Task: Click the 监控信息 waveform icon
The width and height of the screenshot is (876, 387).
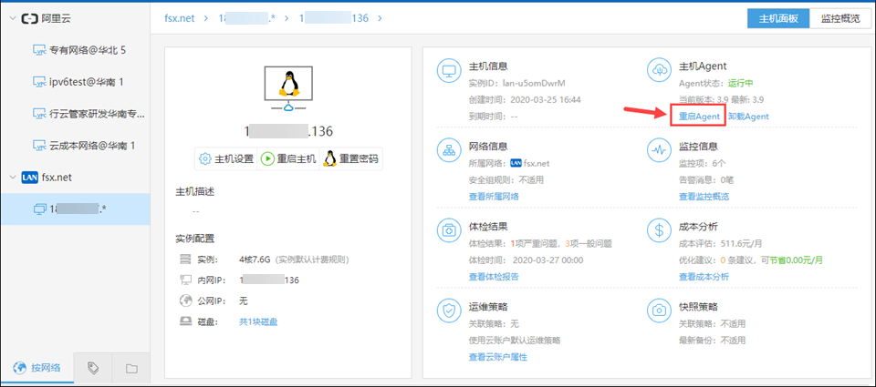Action: (x=659, y=150)
